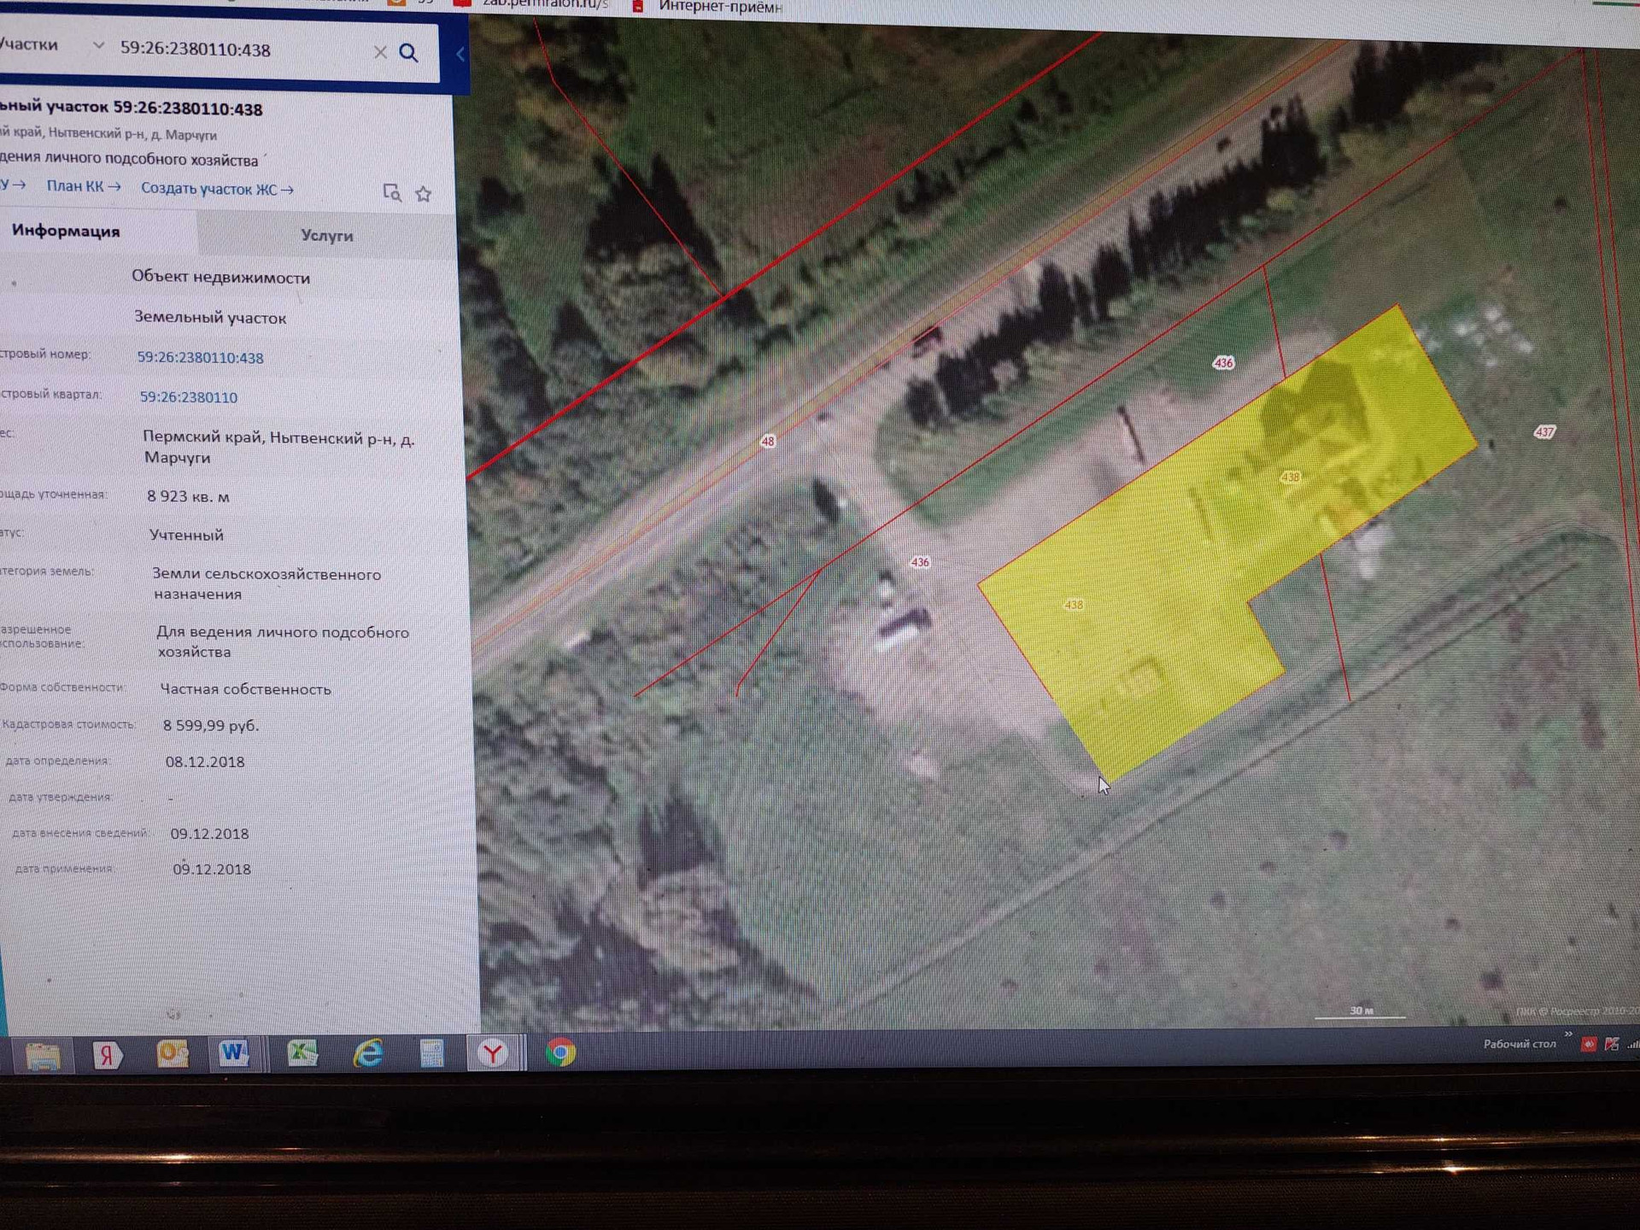
Task: Select the Информация tab
Action: click(x=66, y=231)
